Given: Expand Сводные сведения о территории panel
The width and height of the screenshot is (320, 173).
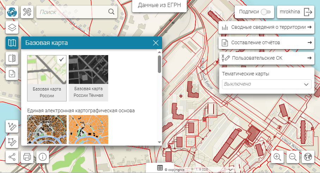Looking at the screenshot, I should (266, 27).
